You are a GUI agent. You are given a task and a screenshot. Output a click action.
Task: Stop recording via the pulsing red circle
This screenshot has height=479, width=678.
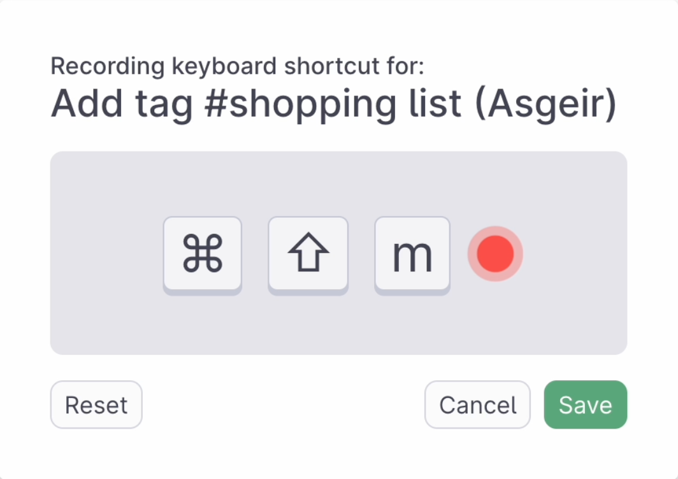496,254
